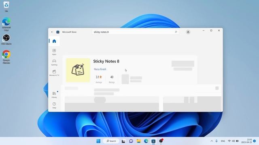Open the clock and date panel
The image size is (259, 145).
click(247, 141)
